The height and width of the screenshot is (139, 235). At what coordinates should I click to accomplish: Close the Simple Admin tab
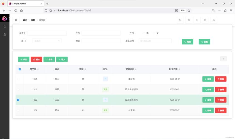click(x=41, y=4)
